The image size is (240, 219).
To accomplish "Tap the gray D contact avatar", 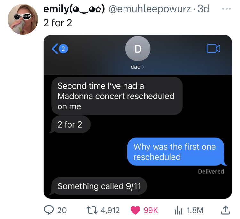I will [138, 49].
